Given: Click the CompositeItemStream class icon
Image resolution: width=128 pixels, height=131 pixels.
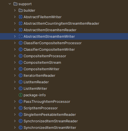Looking at the screenshot, I should tap(21, 62).
